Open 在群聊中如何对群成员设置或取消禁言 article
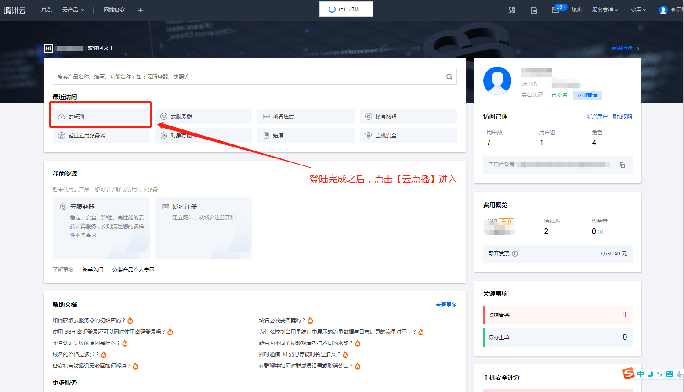 tap(306, 366)
